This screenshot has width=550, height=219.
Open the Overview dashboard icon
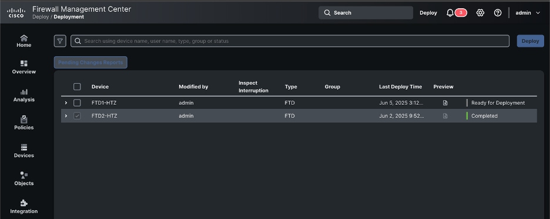(24, 63)
